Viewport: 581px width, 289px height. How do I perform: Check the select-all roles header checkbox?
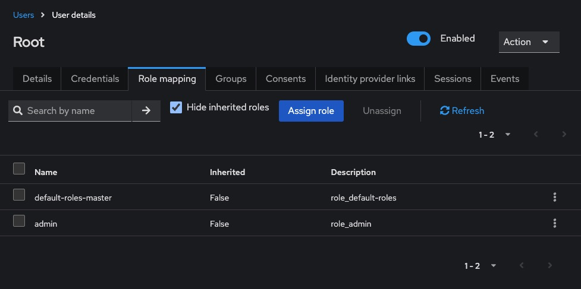click(19, 169)
